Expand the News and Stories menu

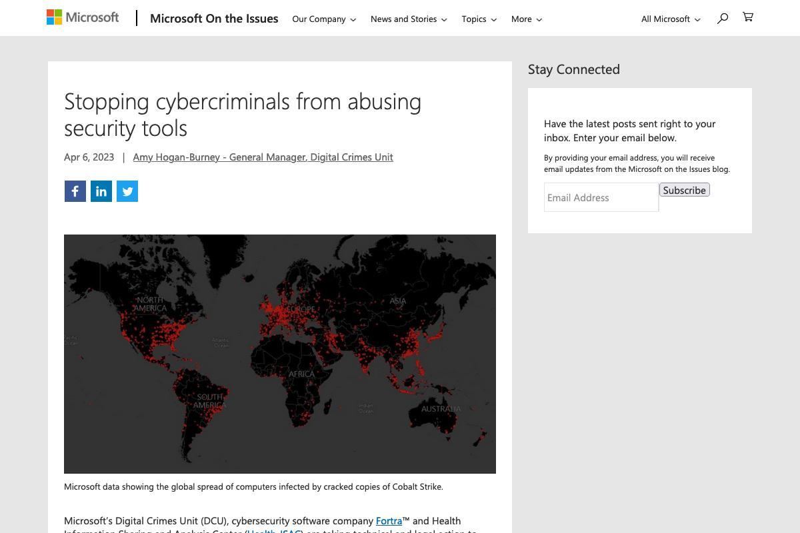[x=409, y=19]
